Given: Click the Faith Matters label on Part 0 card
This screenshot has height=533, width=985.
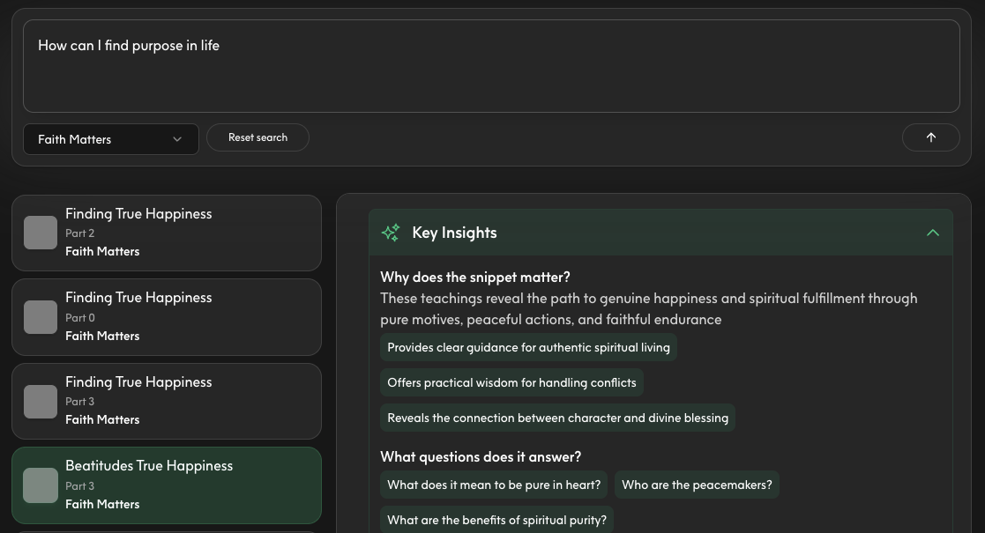Looking at the screenshot, I should [102, 336].
